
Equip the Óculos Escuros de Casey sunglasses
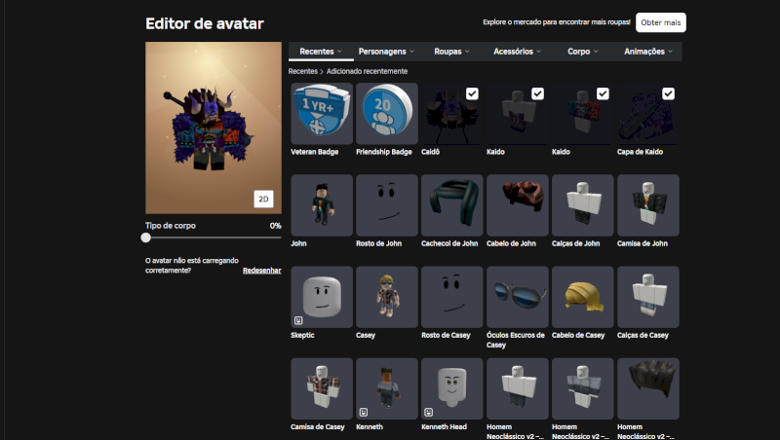click(518, 297)
